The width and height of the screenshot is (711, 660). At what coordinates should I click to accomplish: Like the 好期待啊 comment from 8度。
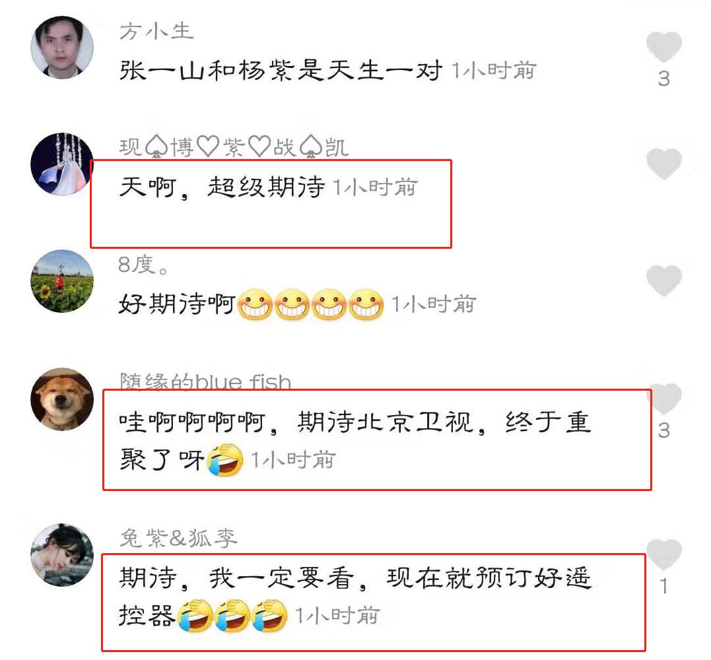[664, 280]
